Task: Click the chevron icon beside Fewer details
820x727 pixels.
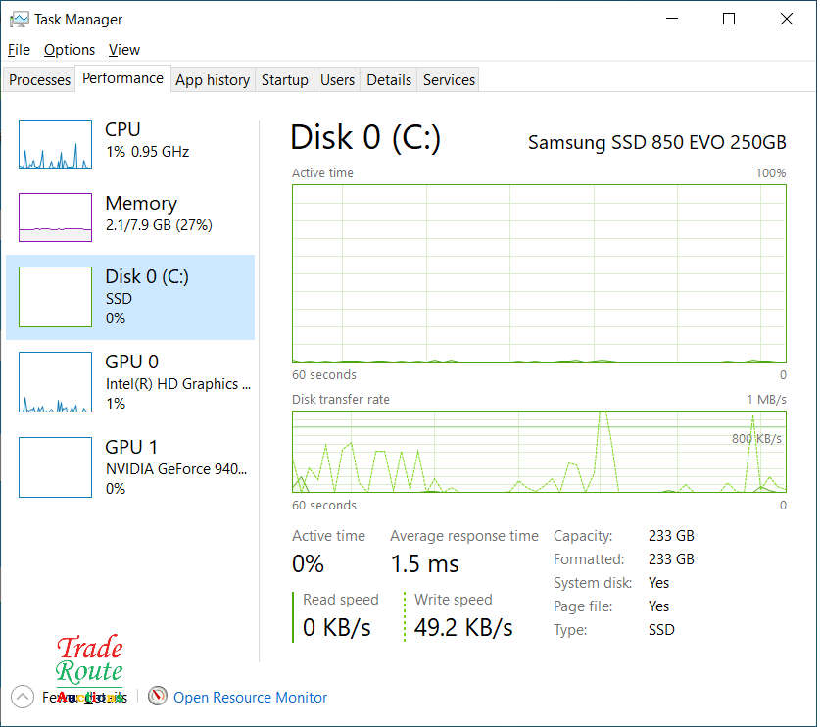Action: pyautogui.click(x=22, y=697)
